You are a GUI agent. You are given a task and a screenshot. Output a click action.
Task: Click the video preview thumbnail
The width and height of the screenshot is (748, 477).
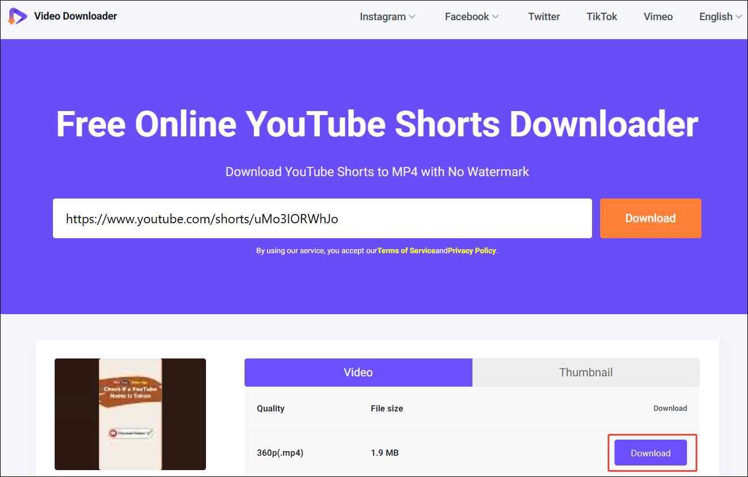coord(130,414)
